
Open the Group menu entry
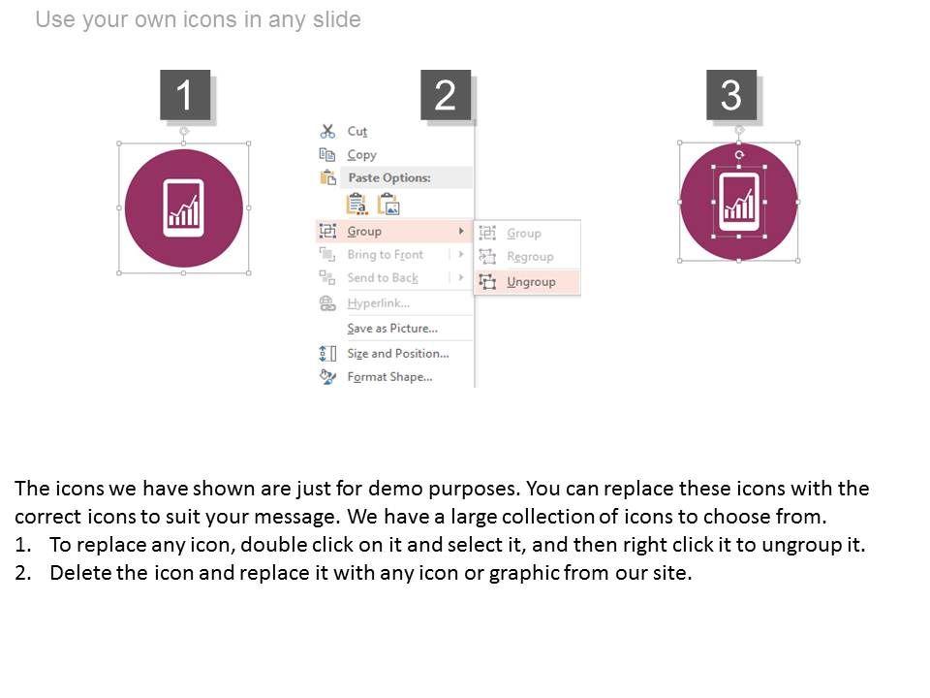click(x=396, y=231)
